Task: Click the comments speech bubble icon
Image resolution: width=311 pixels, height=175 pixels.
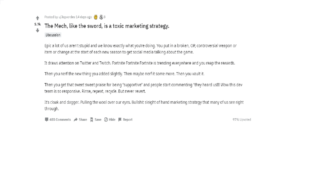Action: (x=47, y=120)
